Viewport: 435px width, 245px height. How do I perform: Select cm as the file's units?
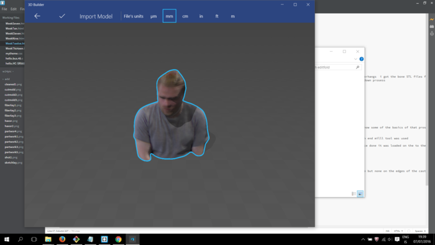point(185,16)
